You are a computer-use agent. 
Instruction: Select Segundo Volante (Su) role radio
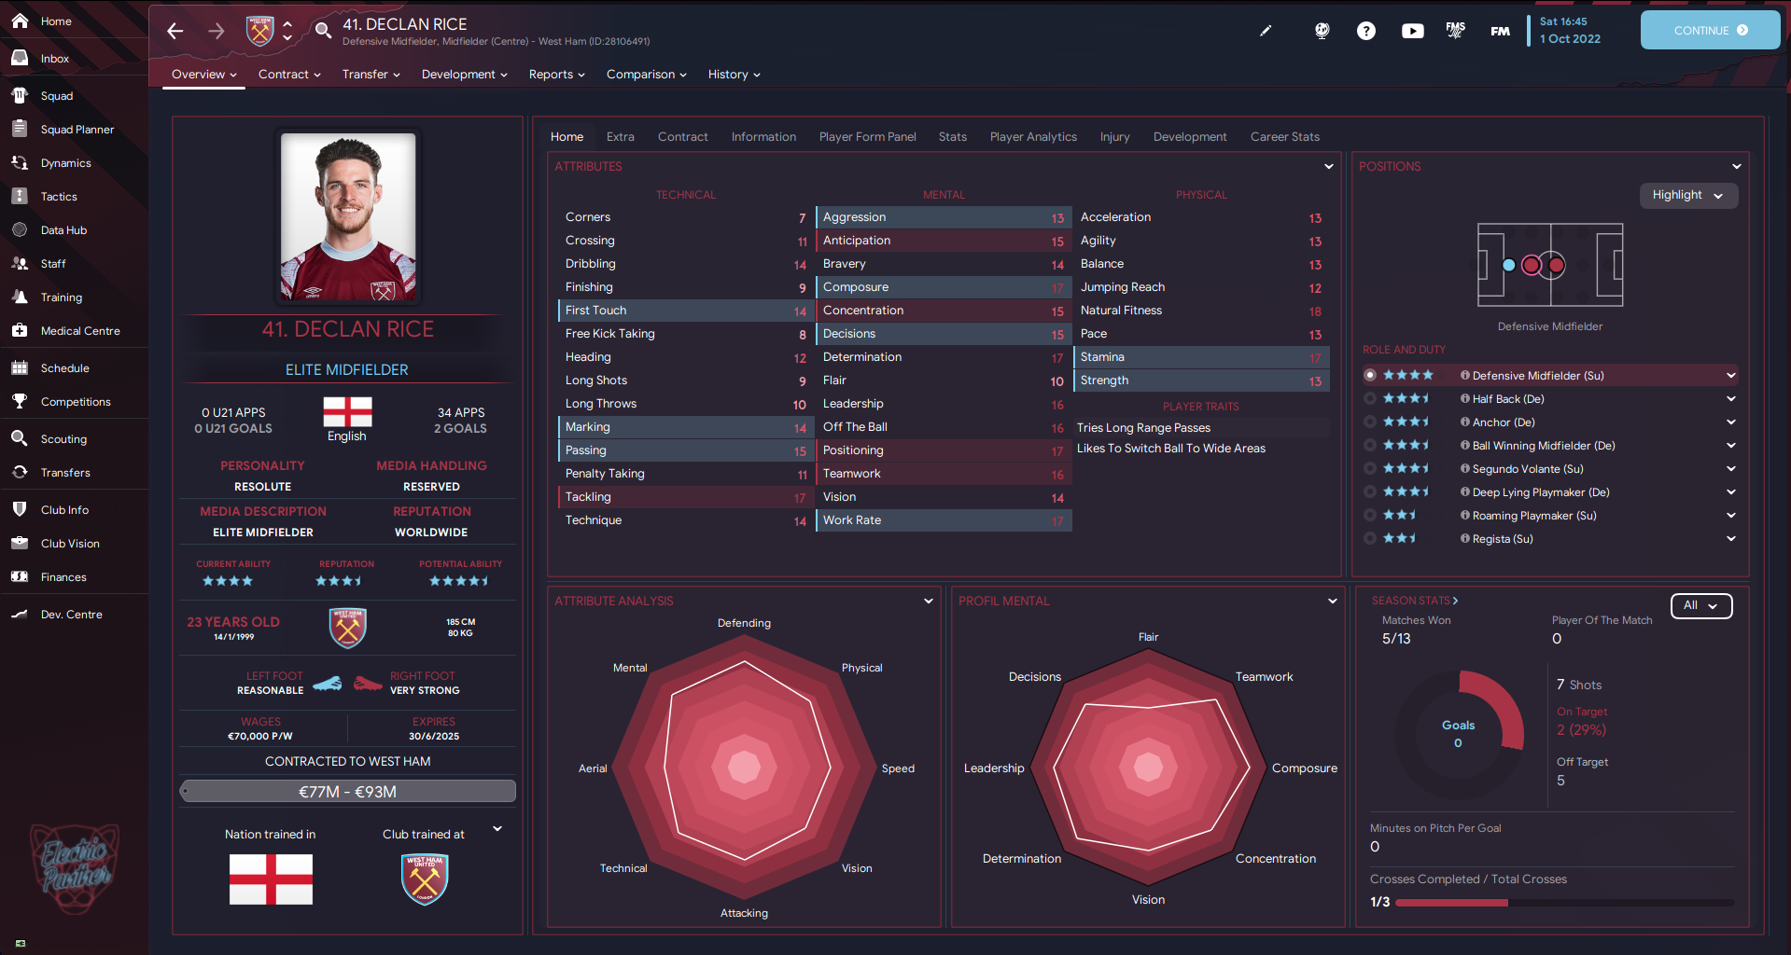(x=1370, y=468)
